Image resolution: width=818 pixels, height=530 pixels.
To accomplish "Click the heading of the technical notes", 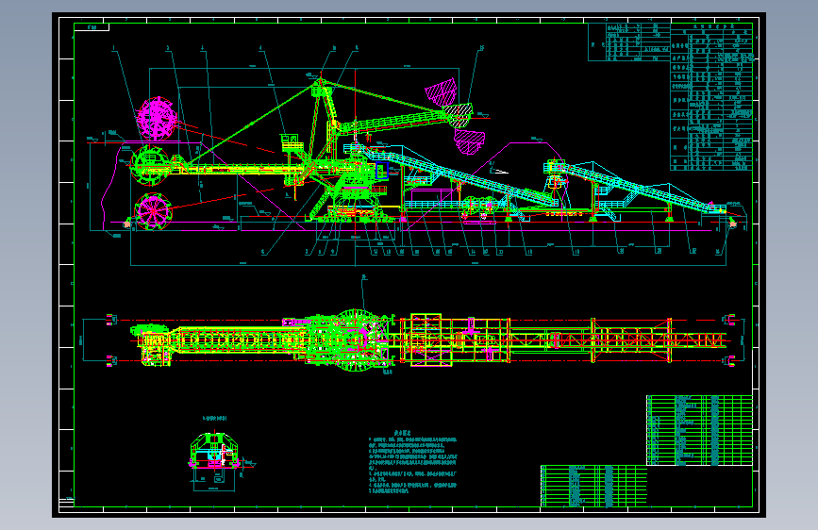I will 402,433.
